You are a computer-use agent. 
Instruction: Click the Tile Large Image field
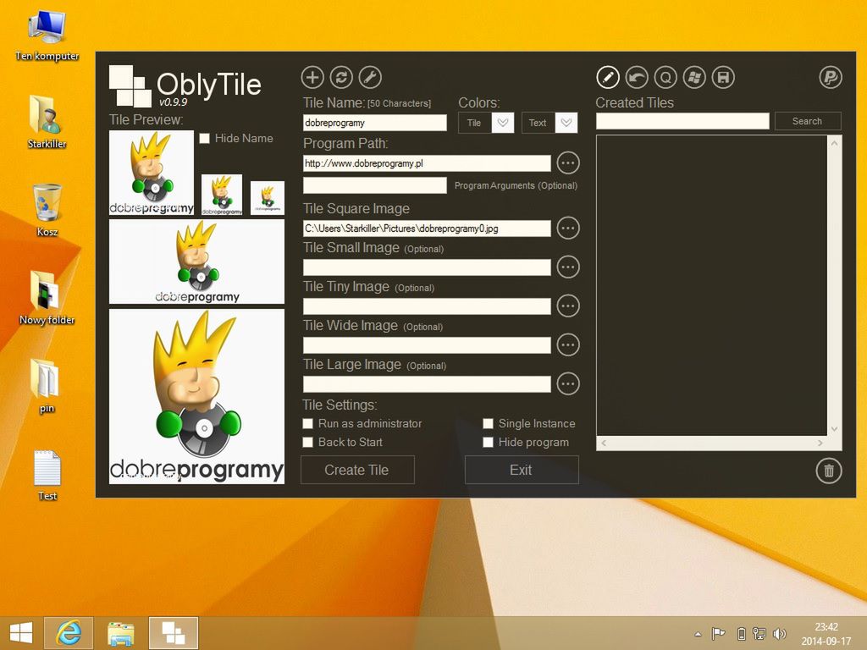coord(427,384)
